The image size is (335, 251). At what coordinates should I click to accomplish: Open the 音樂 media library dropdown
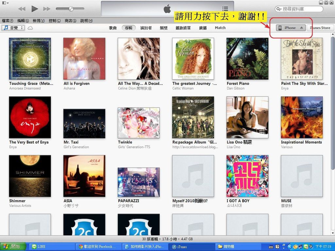pyautogui.click(x=13, y=28)
